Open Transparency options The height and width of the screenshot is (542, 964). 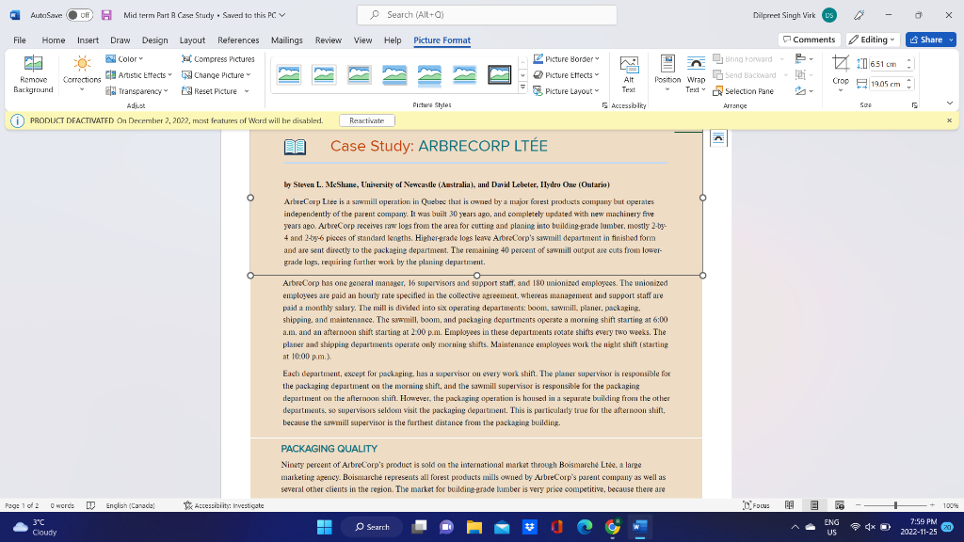pyautogui.click(x=137, y=91)
